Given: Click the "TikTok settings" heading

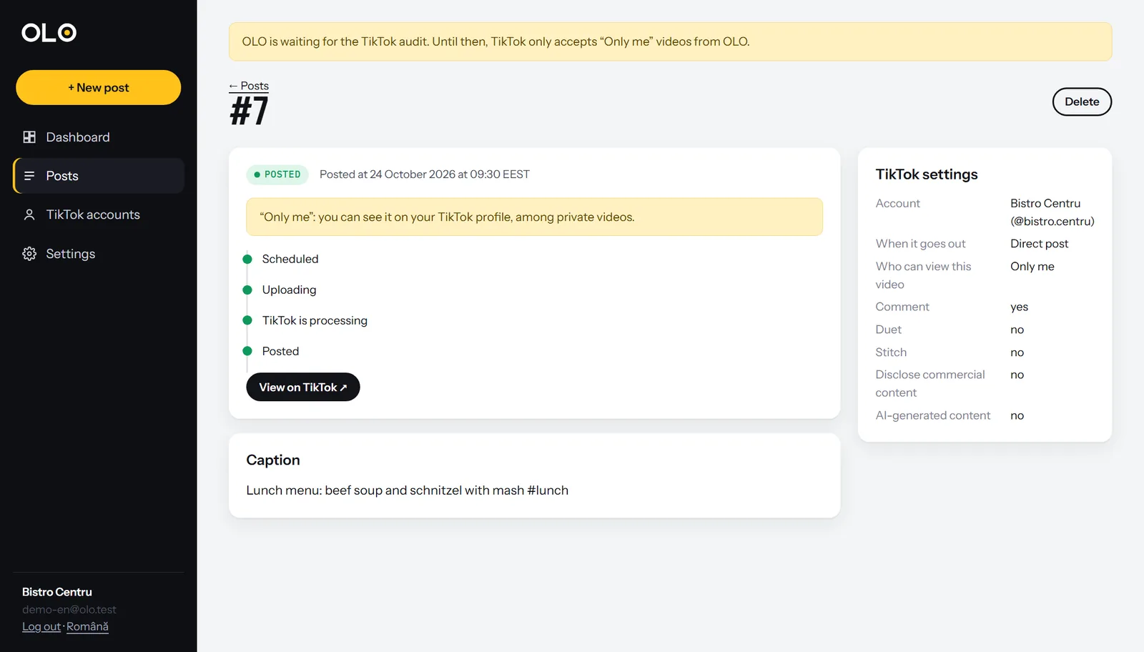Looking at the screenshot, I should [926, 174].
